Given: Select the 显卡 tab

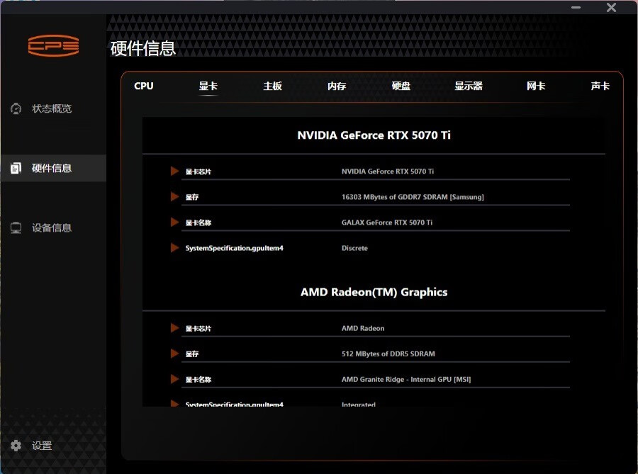Looking at the screenshot, I should (x=208, y=86).
